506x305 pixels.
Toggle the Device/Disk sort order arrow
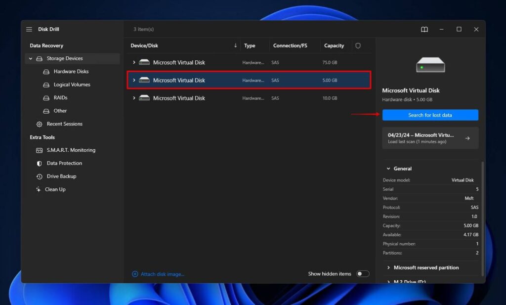236,45
